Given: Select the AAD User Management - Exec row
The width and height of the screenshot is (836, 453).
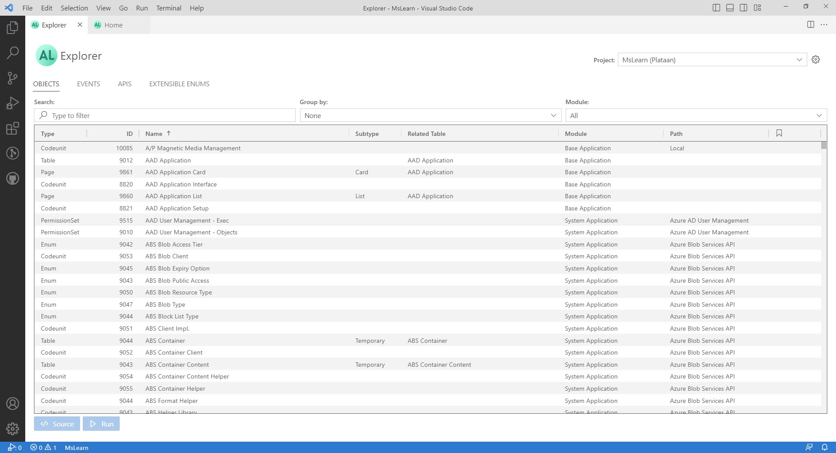Looking at the screenshot, I should (428, 220).
